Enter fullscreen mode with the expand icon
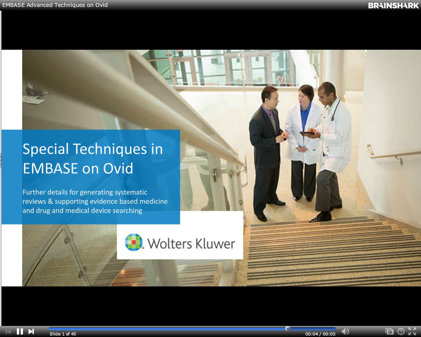 412,331
